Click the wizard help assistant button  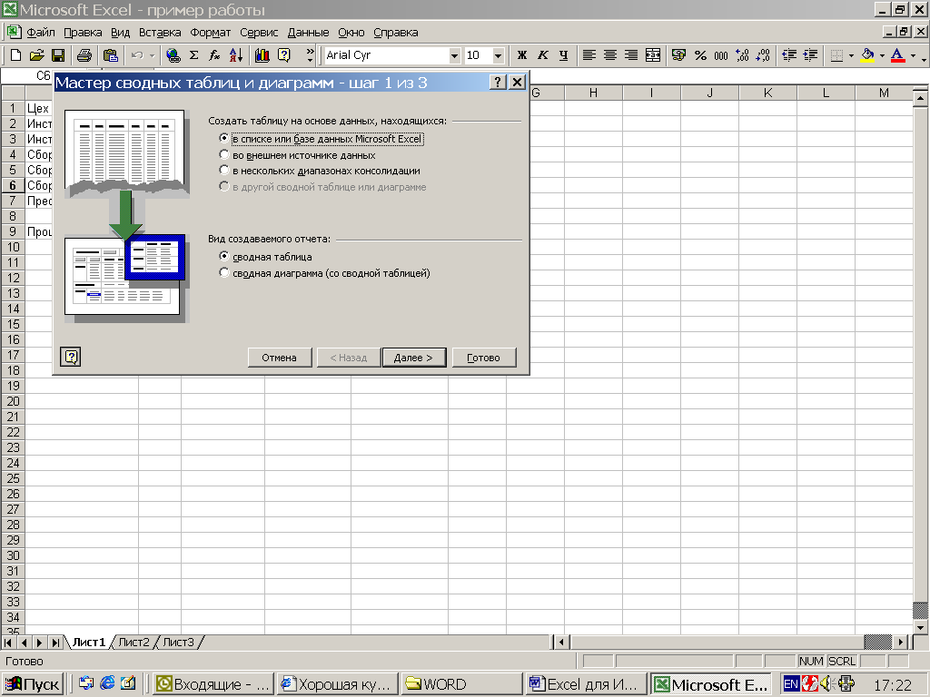tap(71, 357)
